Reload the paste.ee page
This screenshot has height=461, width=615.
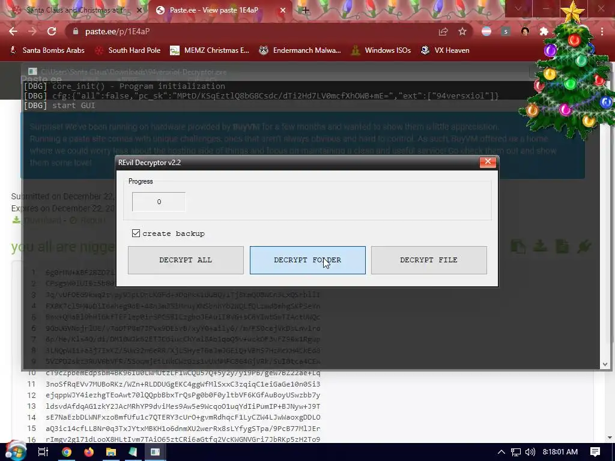(x=52, y=31)
